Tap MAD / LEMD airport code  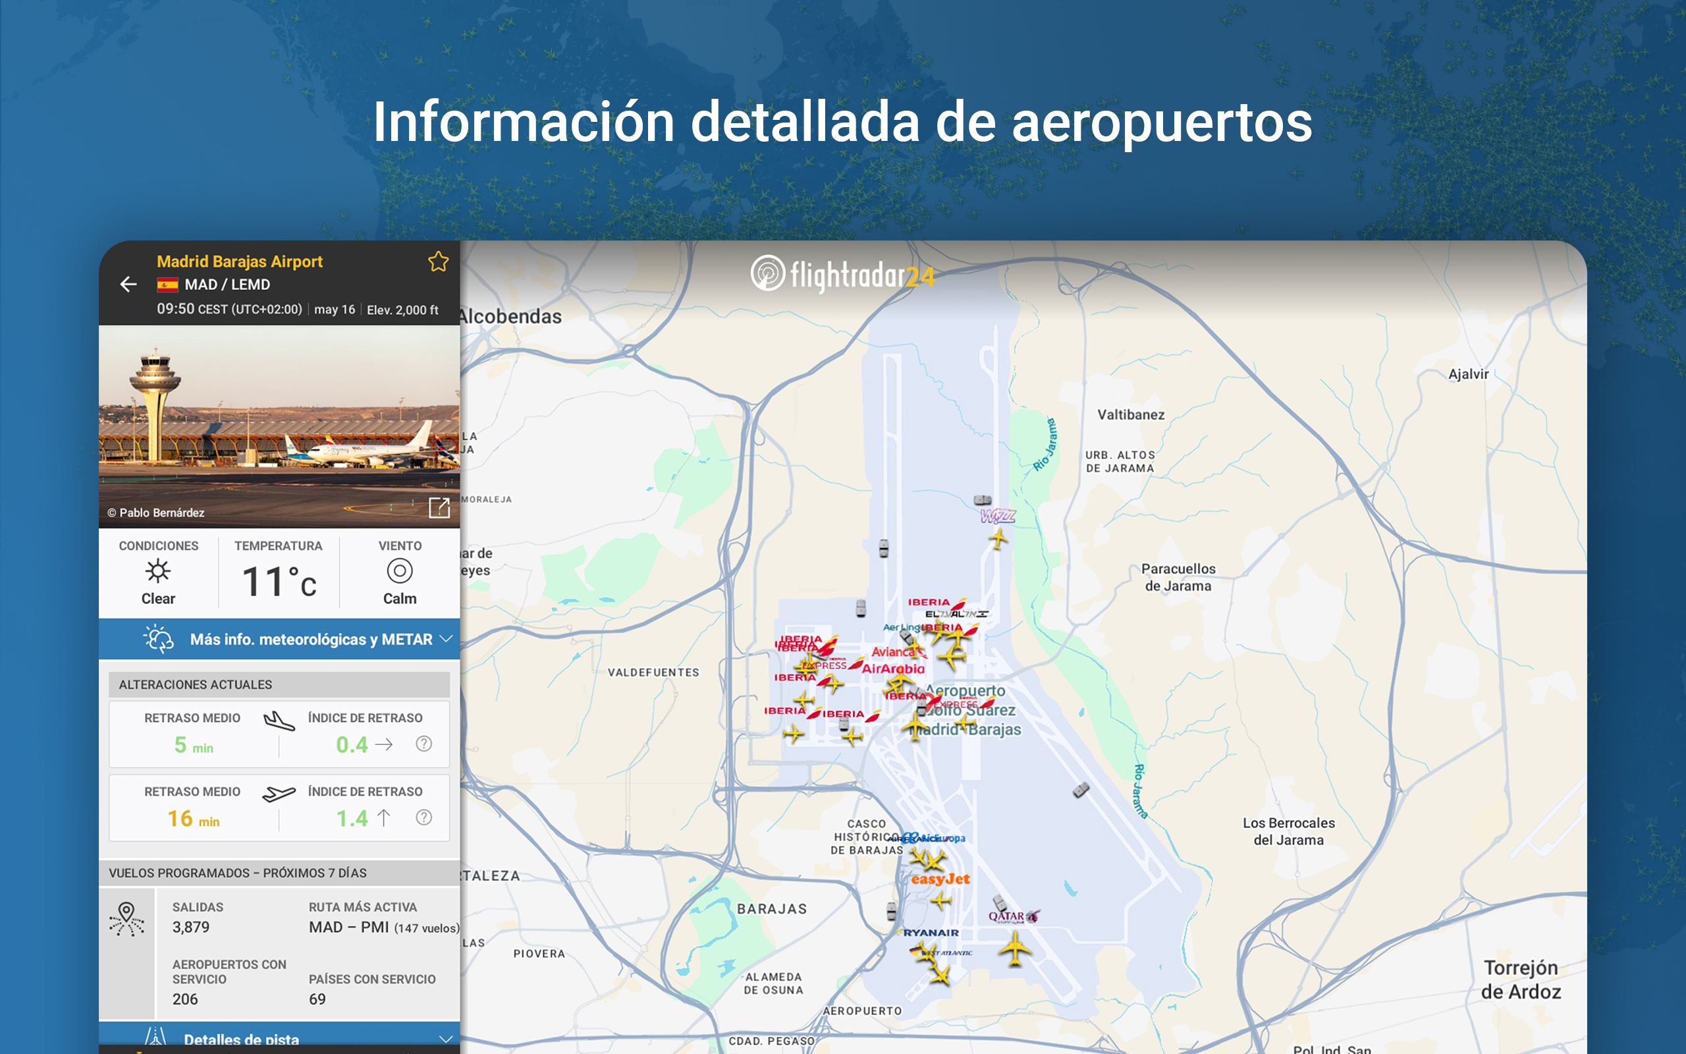point(227,285)
